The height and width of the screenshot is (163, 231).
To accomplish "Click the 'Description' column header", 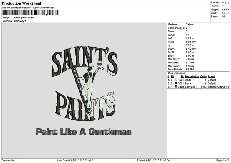I will [x=192, y=77].
